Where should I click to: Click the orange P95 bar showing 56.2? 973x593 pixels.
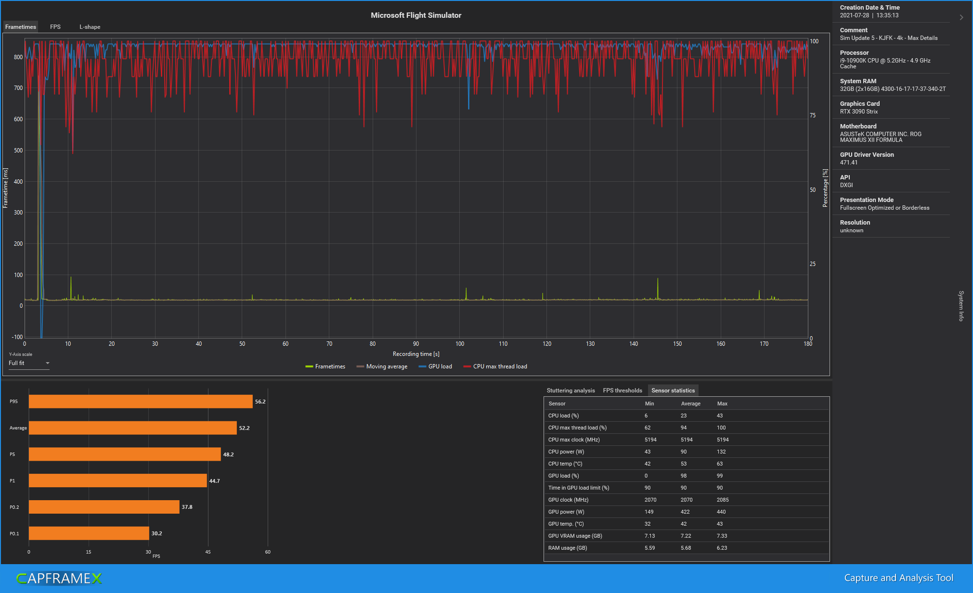click(141, 402)
